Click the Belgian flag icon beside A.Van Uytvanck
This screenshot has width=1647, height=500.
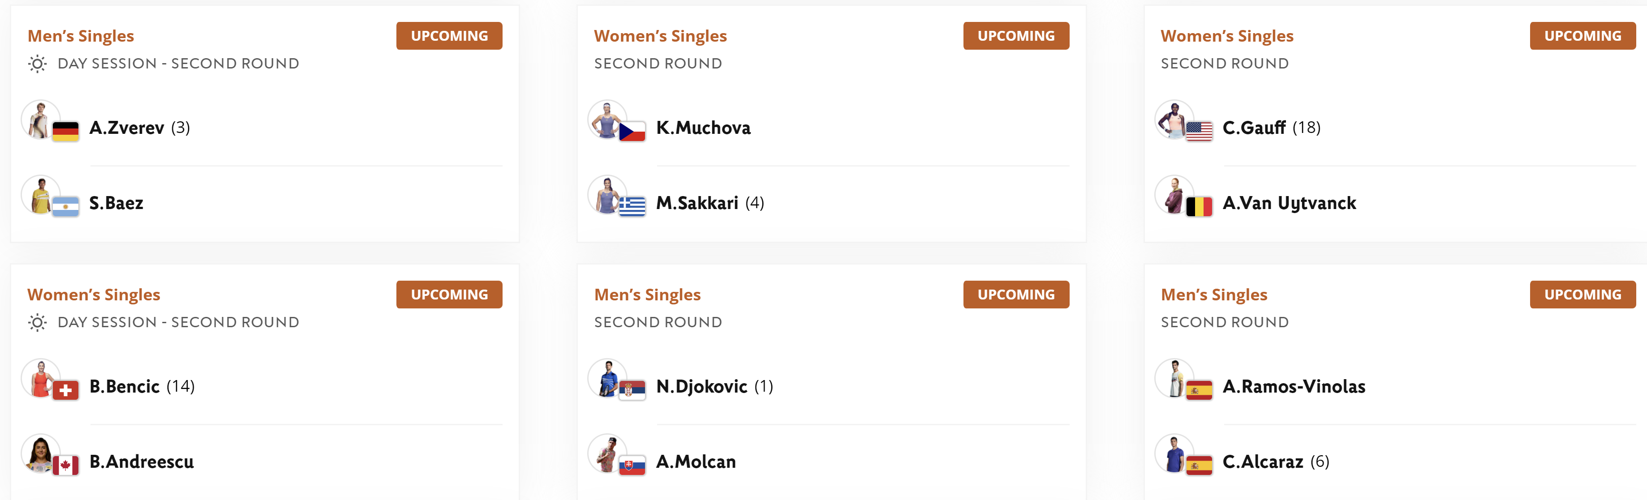1199,206
